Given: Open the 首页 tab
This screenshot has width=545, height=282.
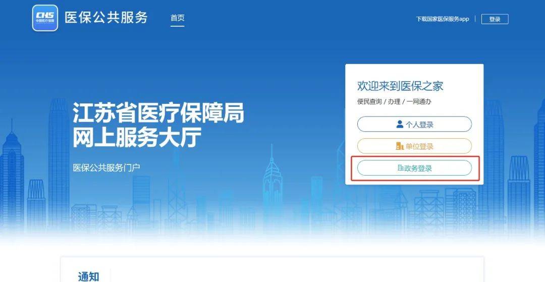Looking at the screenshot, I should 177,18.
